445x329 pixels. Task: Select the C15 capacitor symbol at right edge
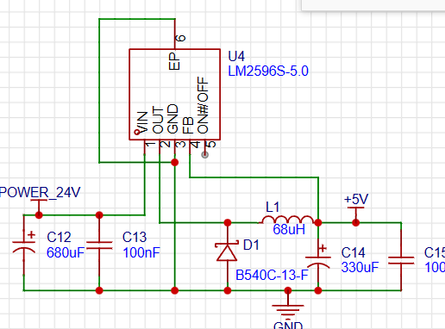(401, 260)
